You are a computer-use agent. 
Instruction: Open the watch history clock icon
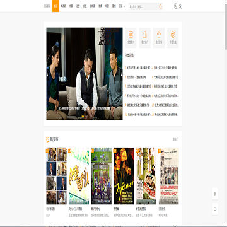(x=175, y=6)
